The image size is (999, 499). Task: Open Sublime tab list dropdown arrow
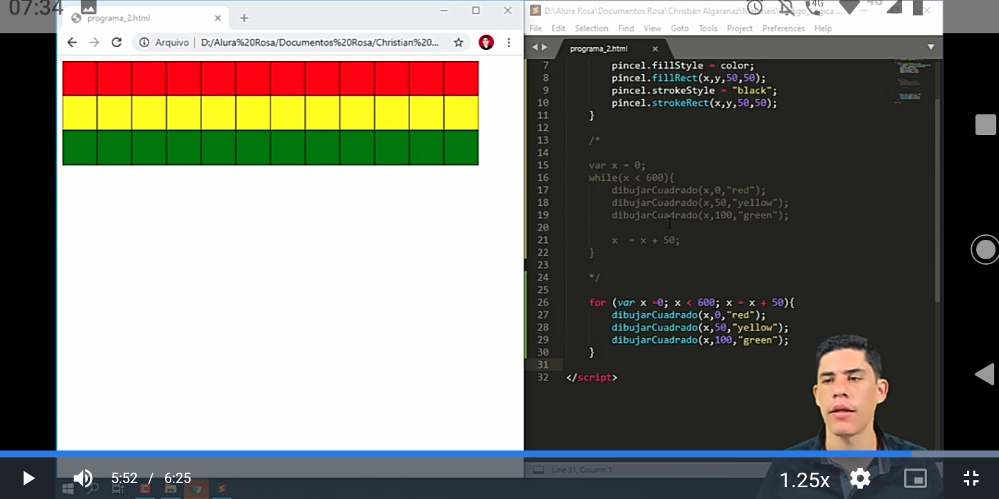point(930,47)
